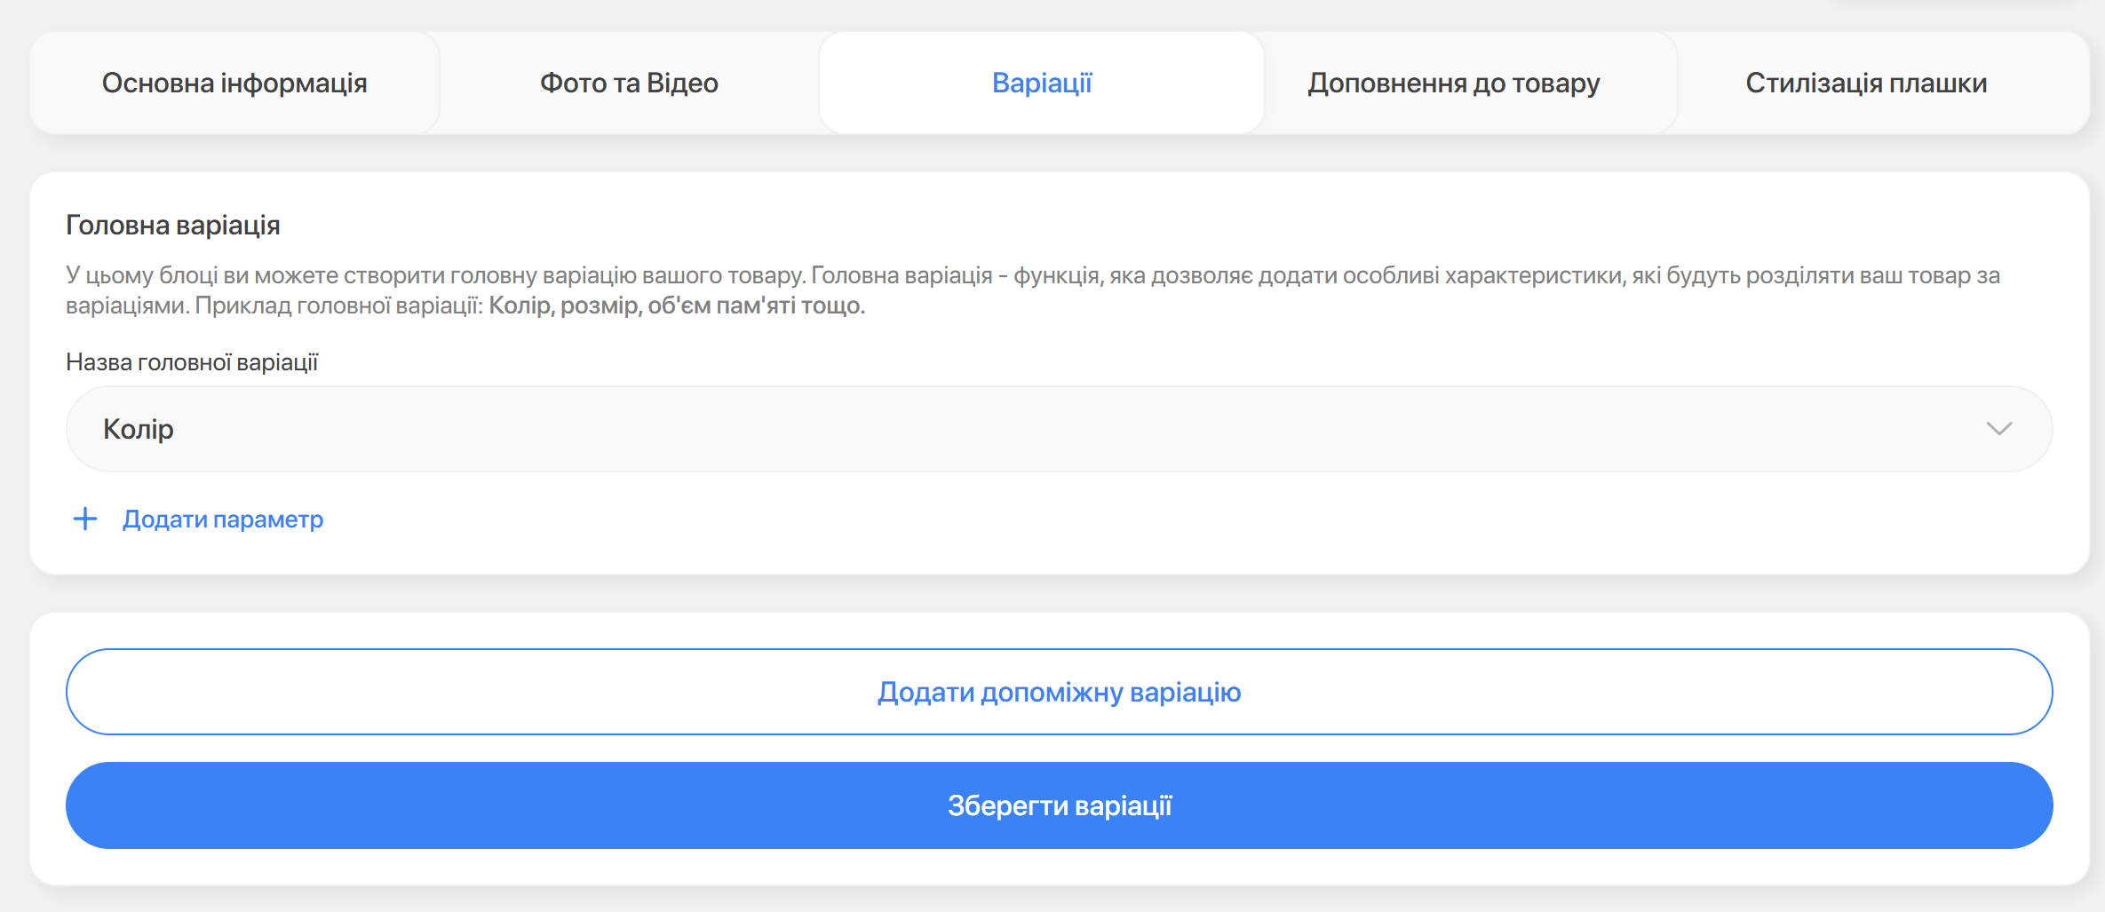Click the description paragraph starting with У цьому блоці
2105x912 pixels.
1030,275
